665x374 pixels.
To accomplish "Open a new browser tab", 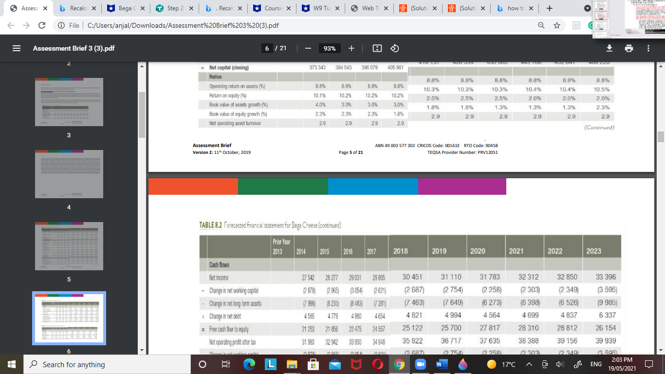I will 549,8.
